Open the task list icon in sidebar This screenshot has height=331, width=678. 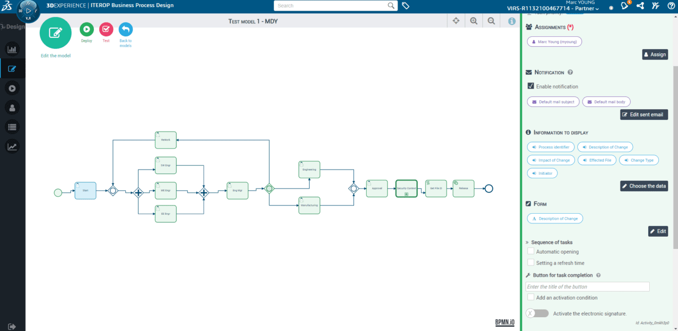(x=12, y=127)
